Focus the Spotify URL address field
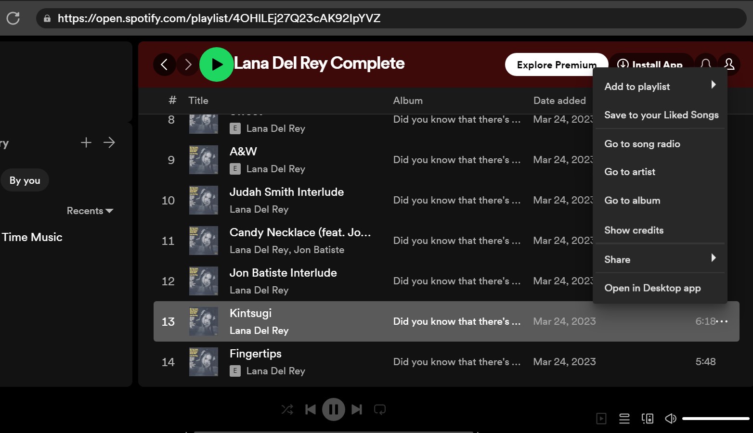The width and height of the screenshot is (753, 433). (391, 18)
